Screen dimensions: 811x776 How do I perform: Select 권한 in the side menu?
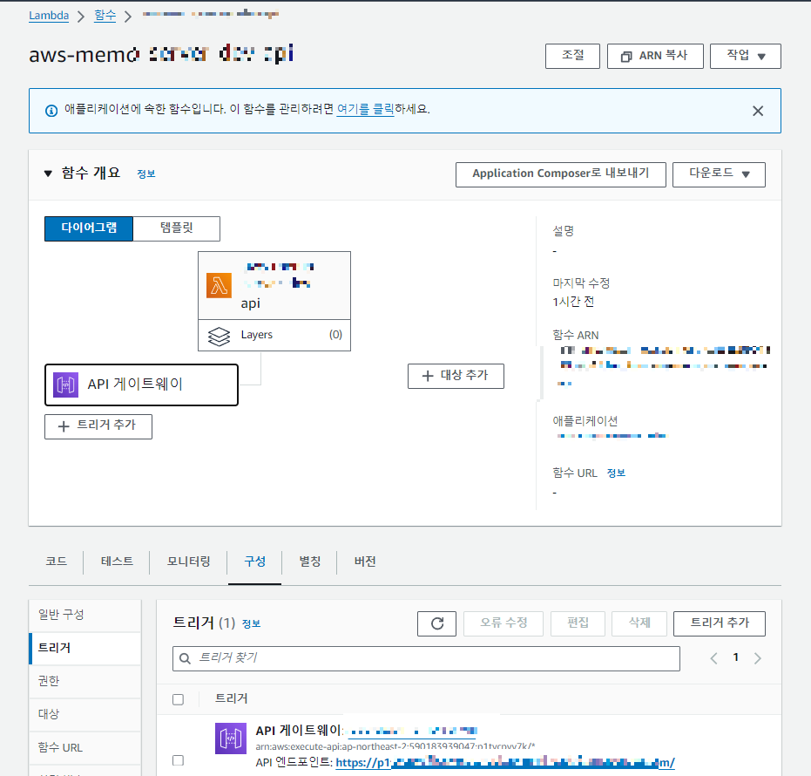coord(85,681)
